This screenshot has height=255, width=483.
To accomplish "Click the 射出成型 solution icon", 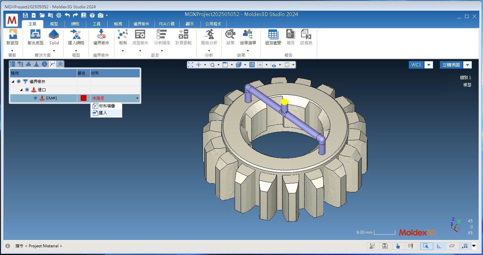I will [x=35, y=34].
